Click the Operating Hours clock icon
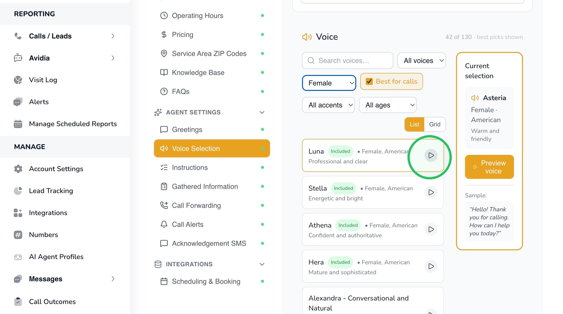The width and height of the screenshot is (563, 314). (x=164, y=15)
